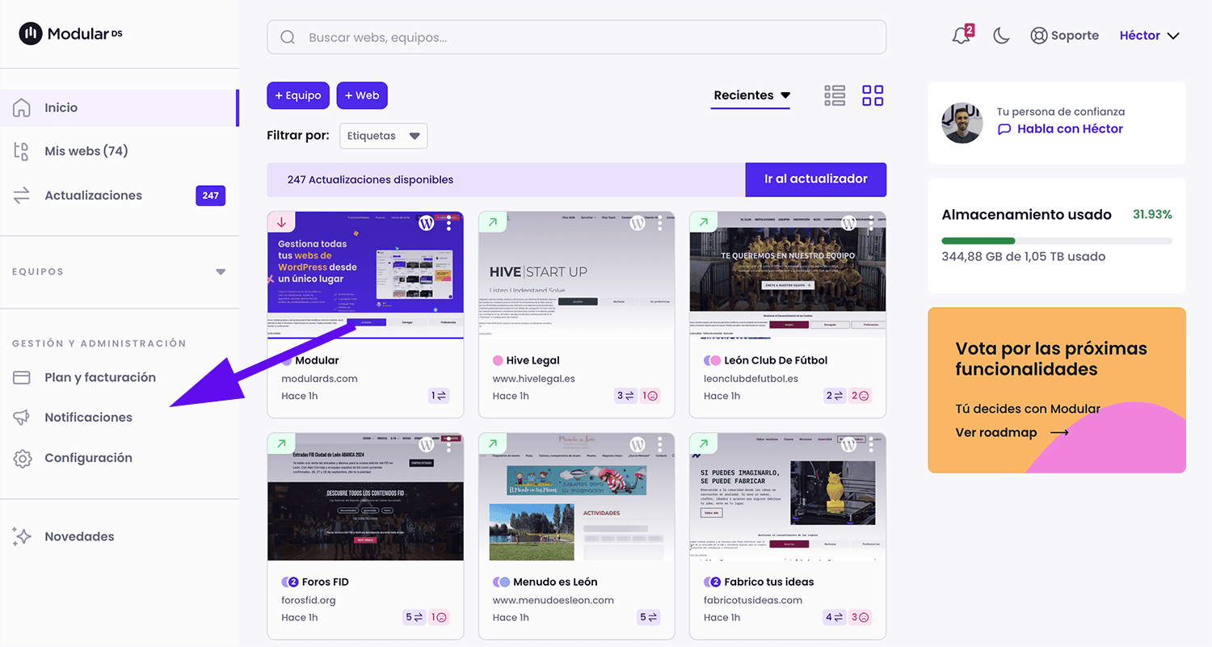Go to Inicio in sidebar
The height and width of the screenshot is (647, 1212).
(x=119, y=107)
